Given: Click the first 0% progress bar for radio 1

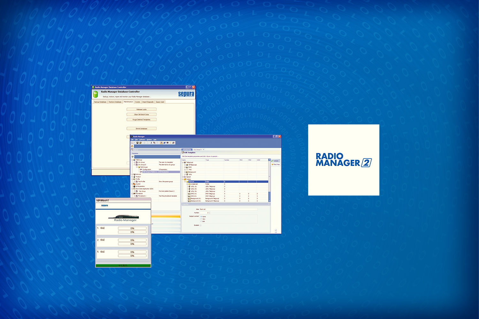Looking at the screenshot, I should [x=132, y=228].
